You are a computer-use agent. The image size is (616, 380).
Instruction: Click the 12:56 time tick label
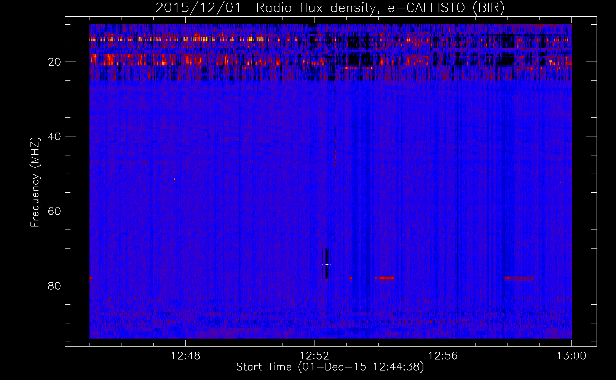click(x=443, y=356)
